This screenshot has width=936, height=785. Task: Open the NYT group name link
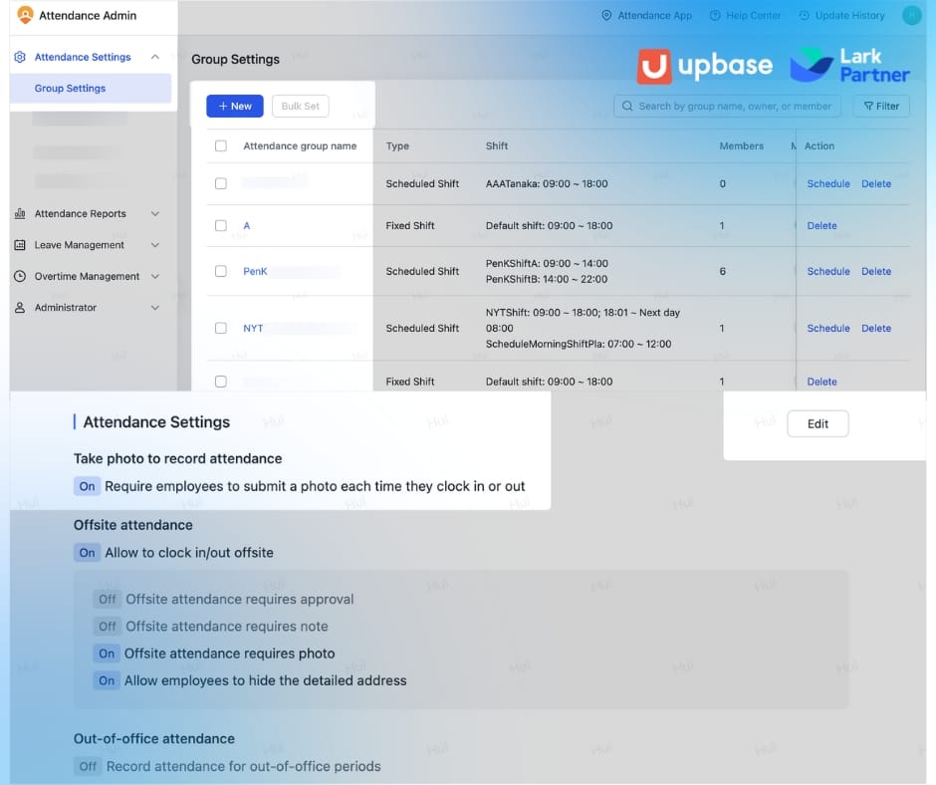(253, 328)
